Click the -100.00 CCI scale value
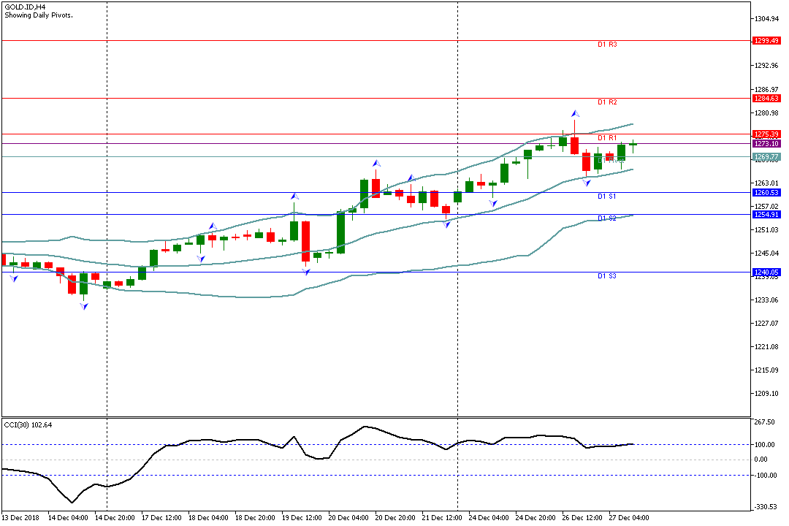Viewport: 789px width, 526px height. tap(766, 476)
